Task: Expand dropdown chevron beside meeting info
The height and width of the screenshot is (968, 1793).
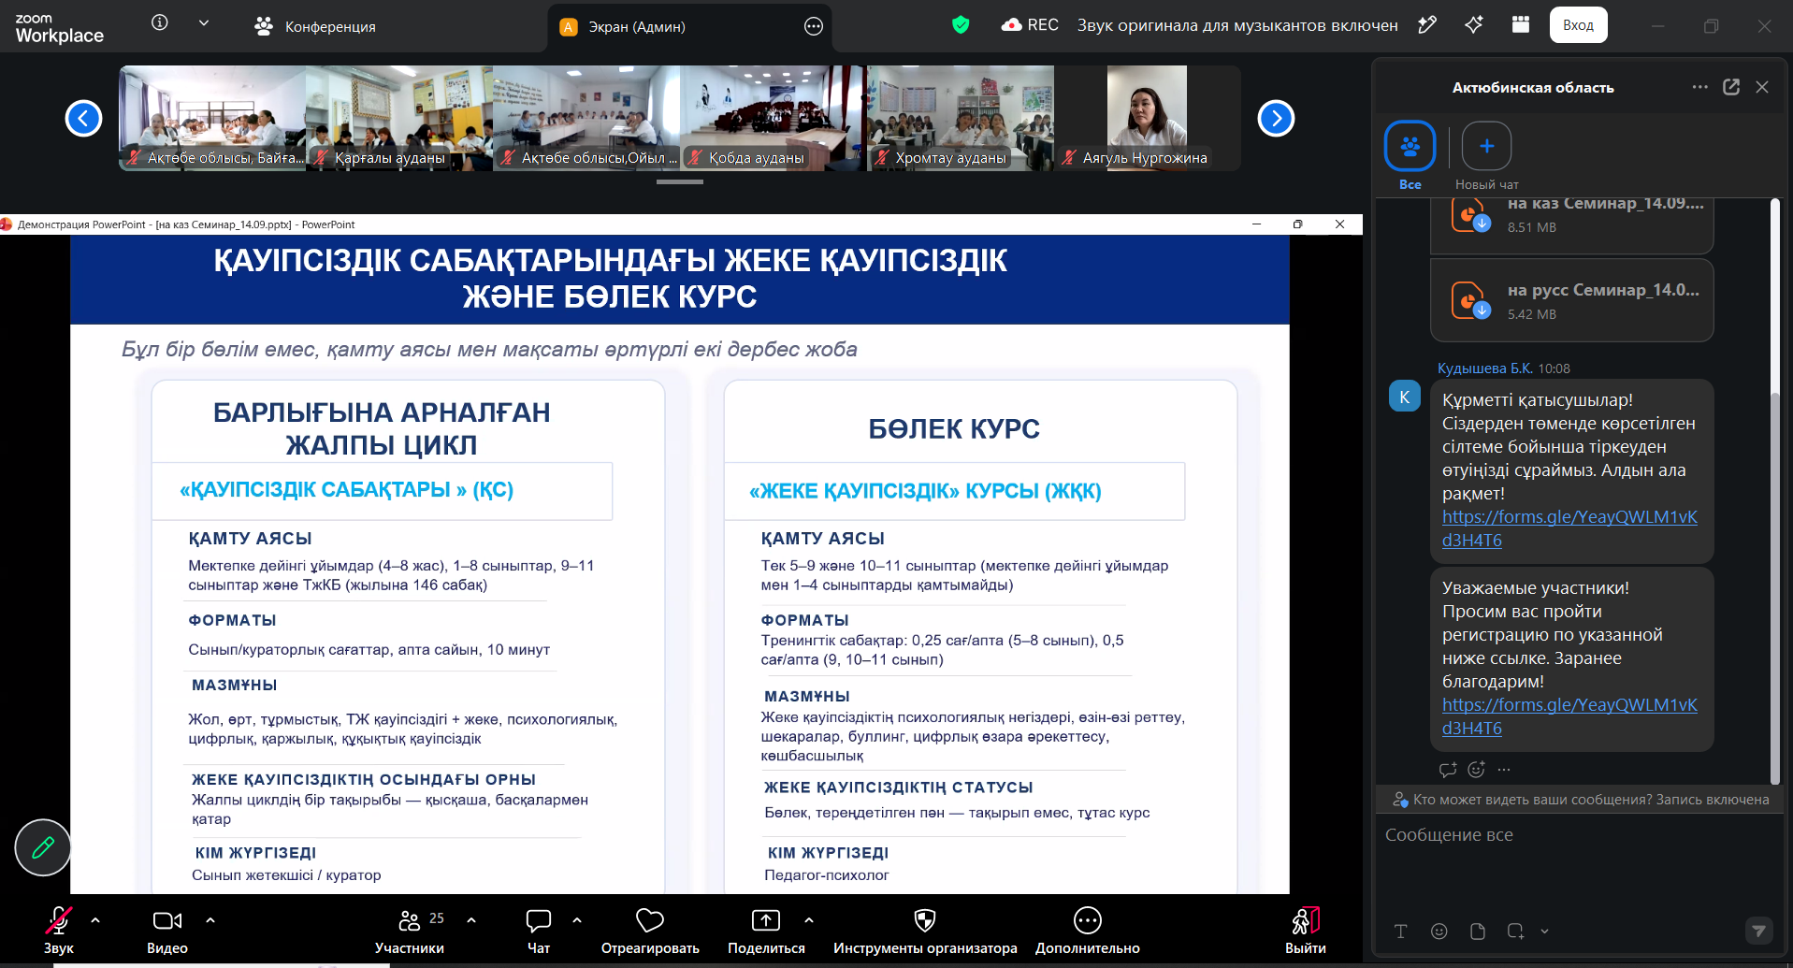Action: [204, 22]
